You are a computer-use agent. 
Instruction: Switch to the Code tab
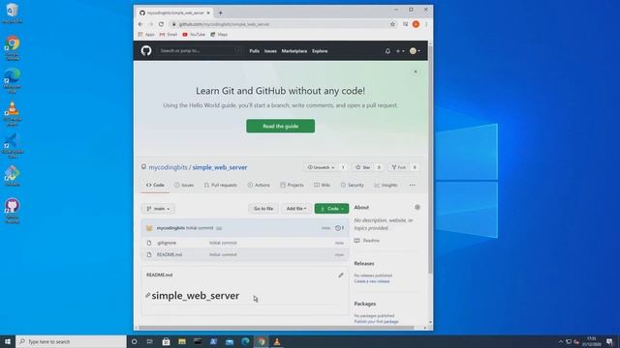tap(155, 185)
